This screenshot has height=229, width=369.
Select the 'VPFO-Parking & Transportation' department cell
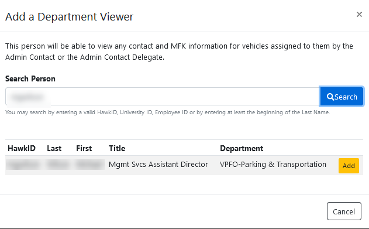(x=273, y=164)
